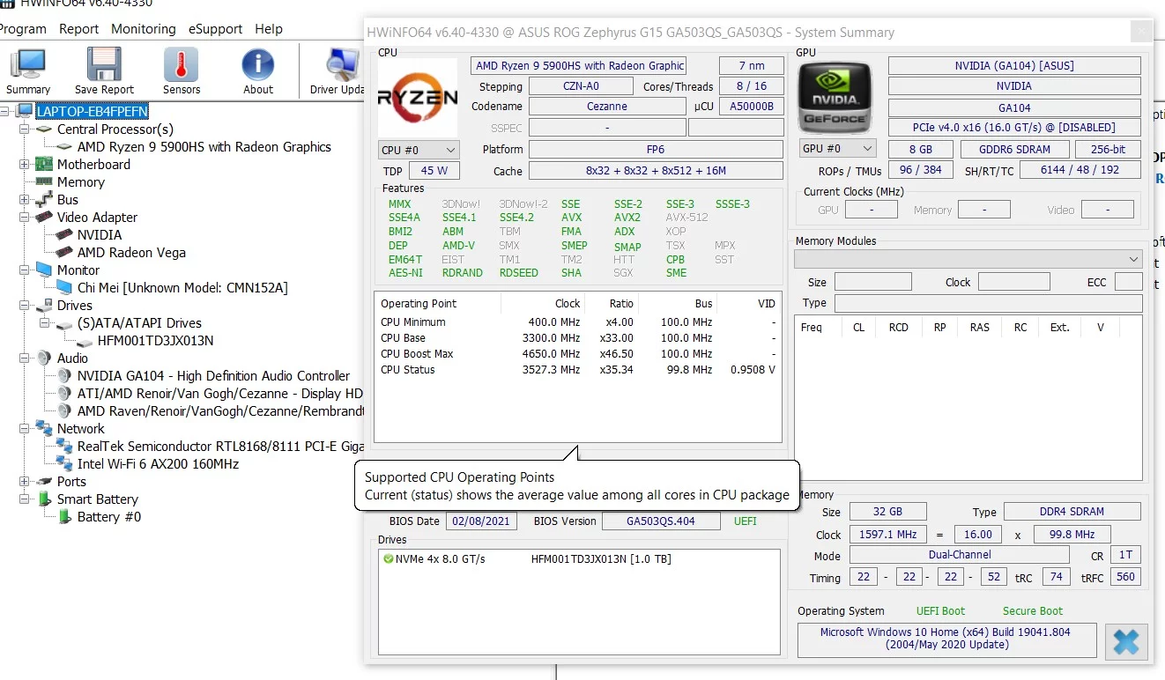Image resolution: width=1165 pixels, height=680 pixels.
Task: Click the Ports node icon in the tree
Action: [43, 482]
